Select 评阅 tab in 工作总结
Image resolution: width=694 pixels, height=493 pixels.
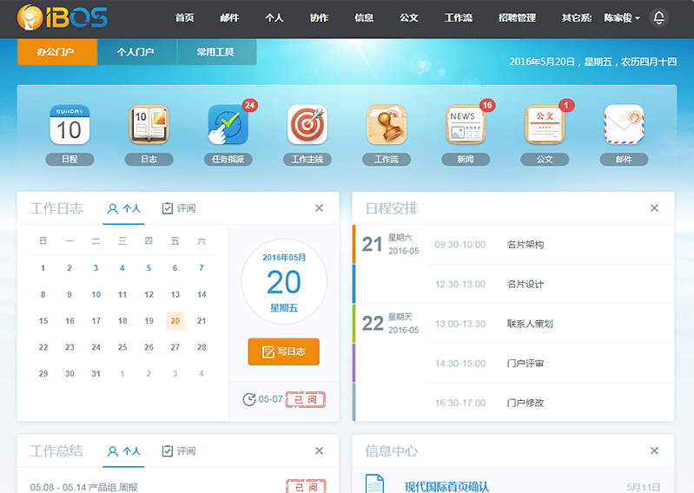tap(179, 451)
